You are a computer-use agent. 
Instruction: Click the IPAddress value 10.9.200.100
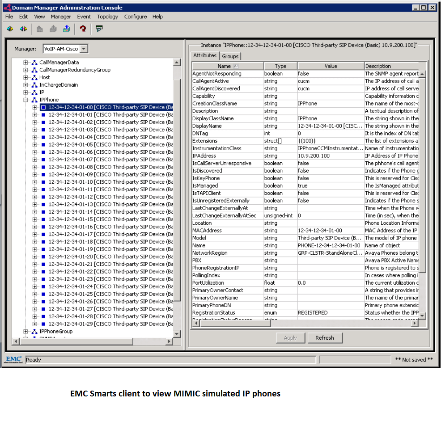(x=314, y=156)
